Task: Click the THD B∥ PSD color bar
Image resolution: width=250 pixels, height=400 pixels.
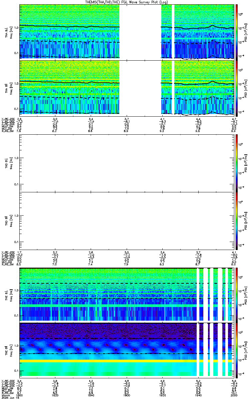Action: 237,221
